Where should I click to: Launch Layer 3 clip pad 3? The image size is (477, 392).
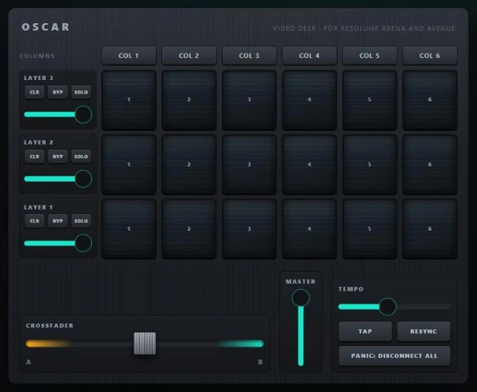point(249,100)
